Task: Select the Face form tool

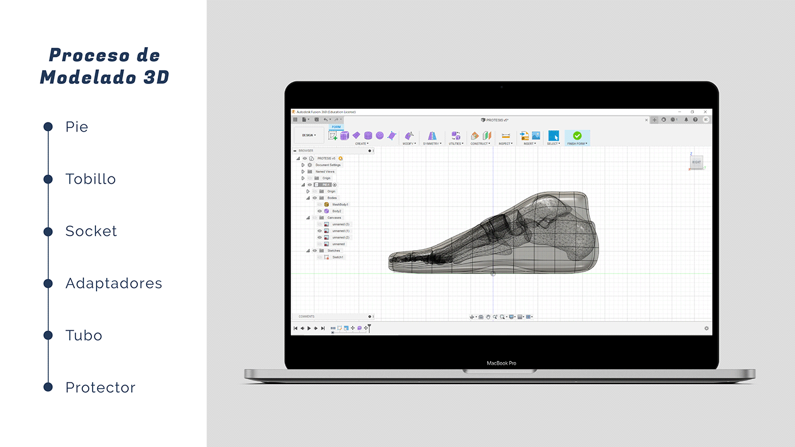Action: pos(391,136)
